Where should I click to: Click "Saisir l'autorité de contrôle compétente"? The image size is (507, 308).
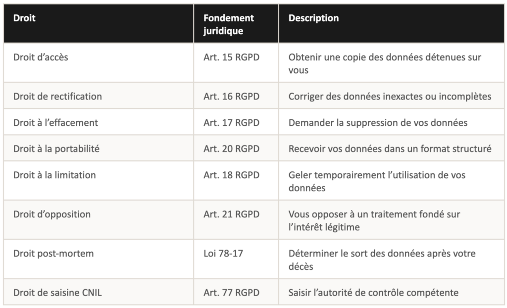(373, 293)
